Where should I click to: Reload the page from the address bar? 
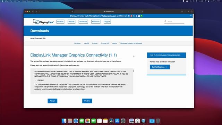tap(143, 11)
